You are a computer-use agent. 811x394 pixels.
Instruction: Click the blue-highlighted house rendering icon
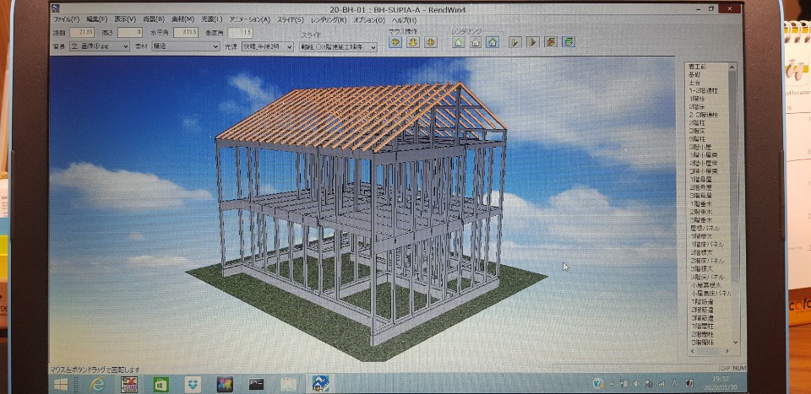[493, 42]
